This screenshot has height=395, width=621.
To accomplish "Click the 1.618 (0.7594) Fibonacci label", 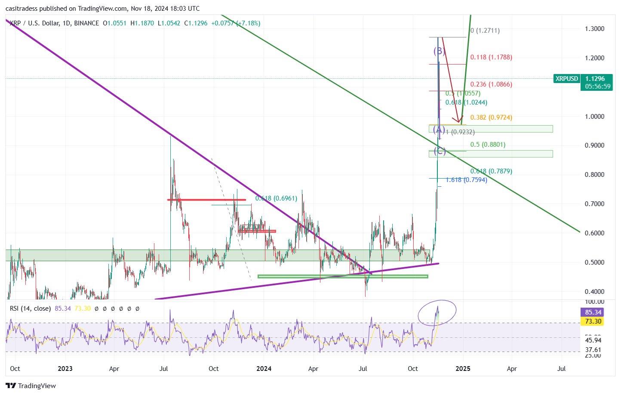I will pyautogui.click(x=467, y=180).
